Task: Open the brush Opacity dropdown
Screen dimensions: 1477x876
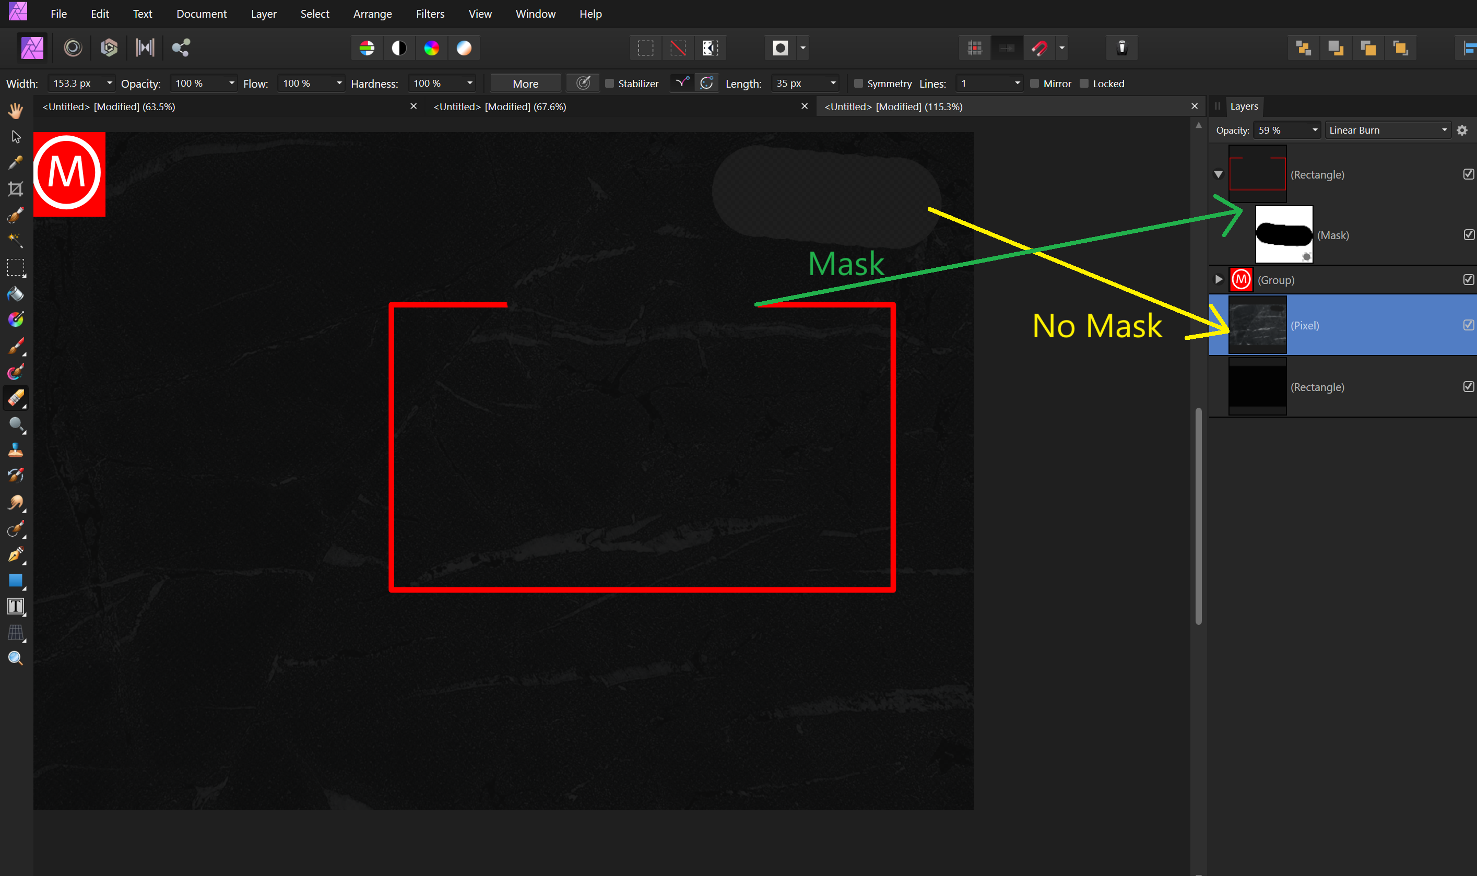Action: [x=231, y=83]
